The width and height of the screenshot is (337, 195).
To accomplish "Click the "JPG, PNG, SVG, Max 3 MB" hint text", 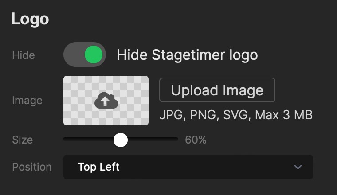I will pos(236,115).
